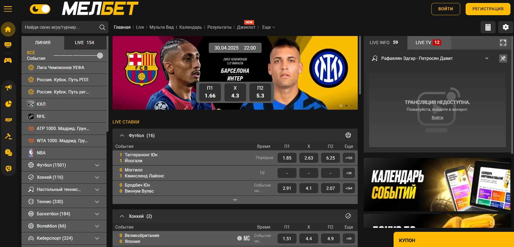Toggle the dark/light theme switch
This screenshot has width=514, height=247.
40,9
